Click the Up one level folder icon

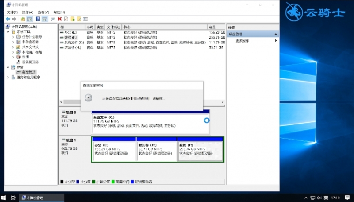(23, 19)
